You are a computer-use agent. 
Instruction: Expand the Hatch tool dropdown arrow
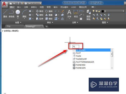coord(33,19)
